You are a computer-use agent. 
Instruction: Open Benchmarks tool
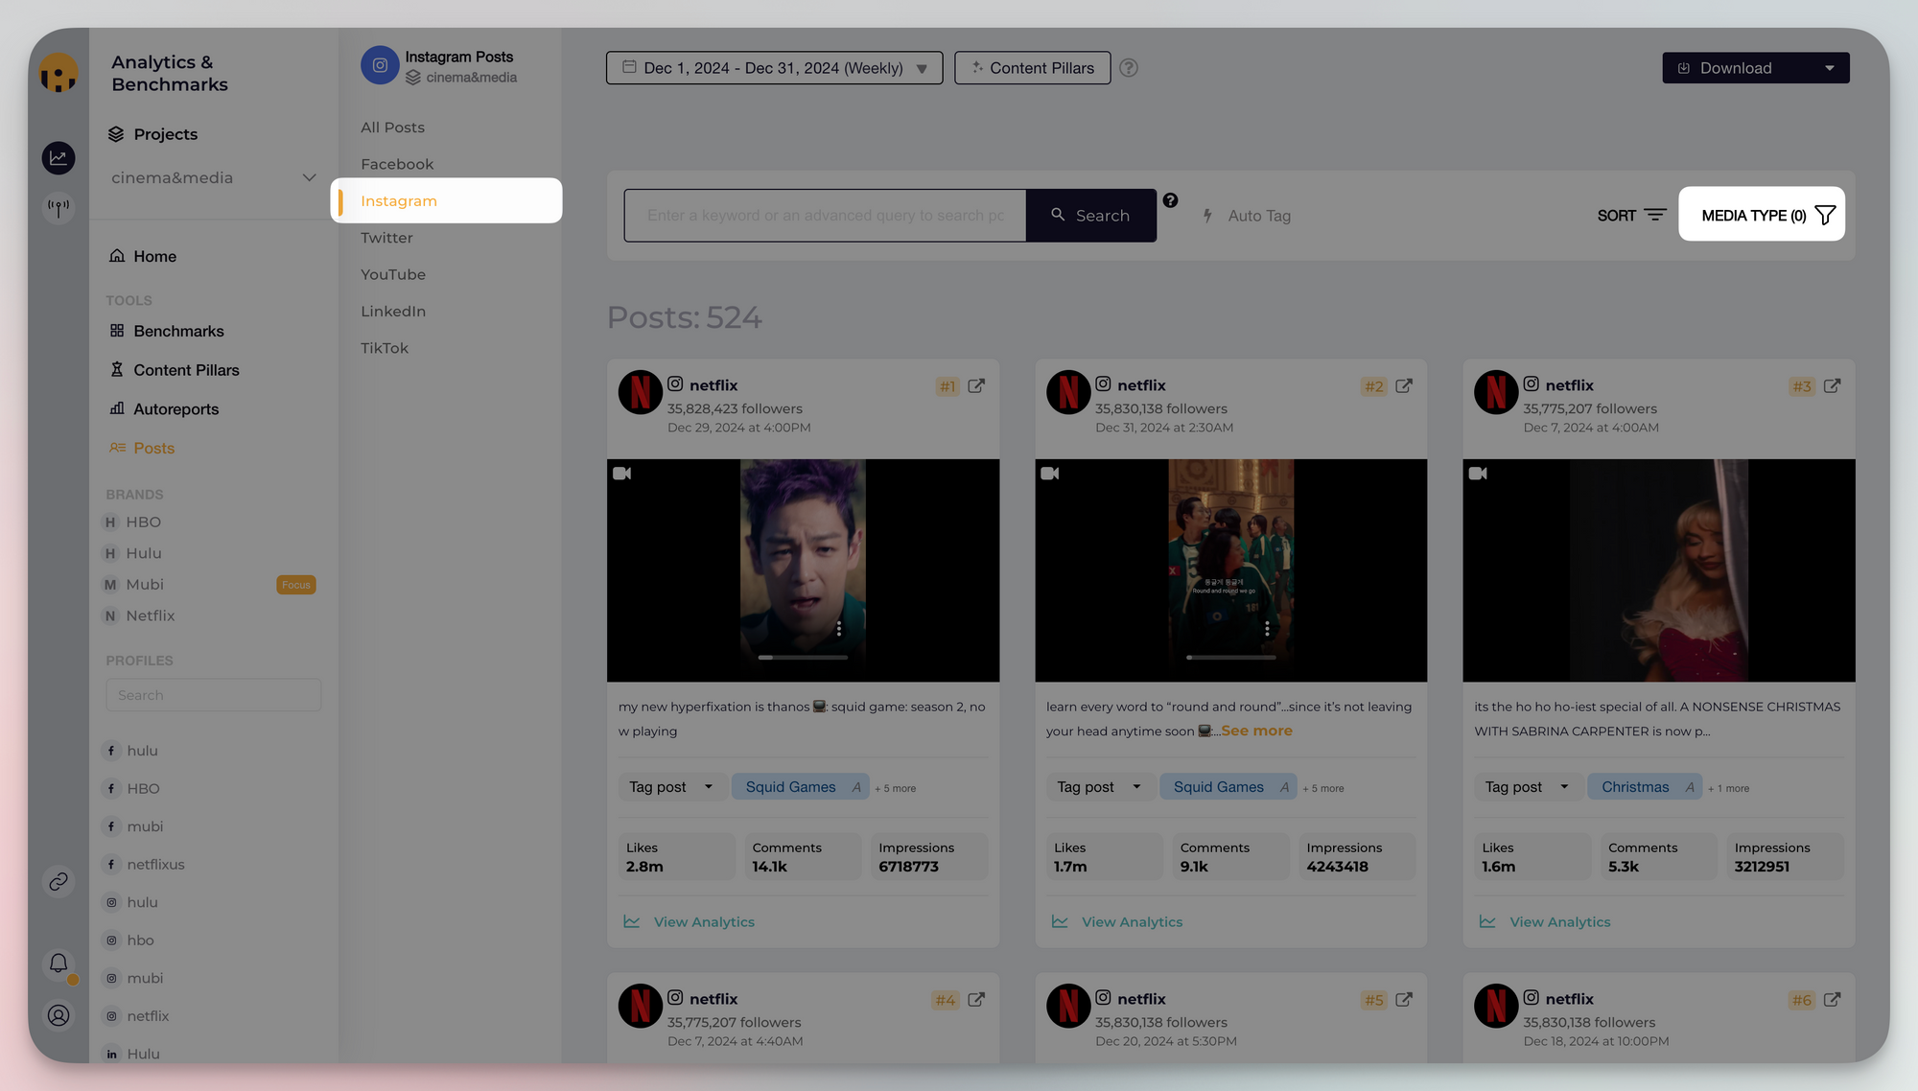pyautogui.click(x=167, y=331)
